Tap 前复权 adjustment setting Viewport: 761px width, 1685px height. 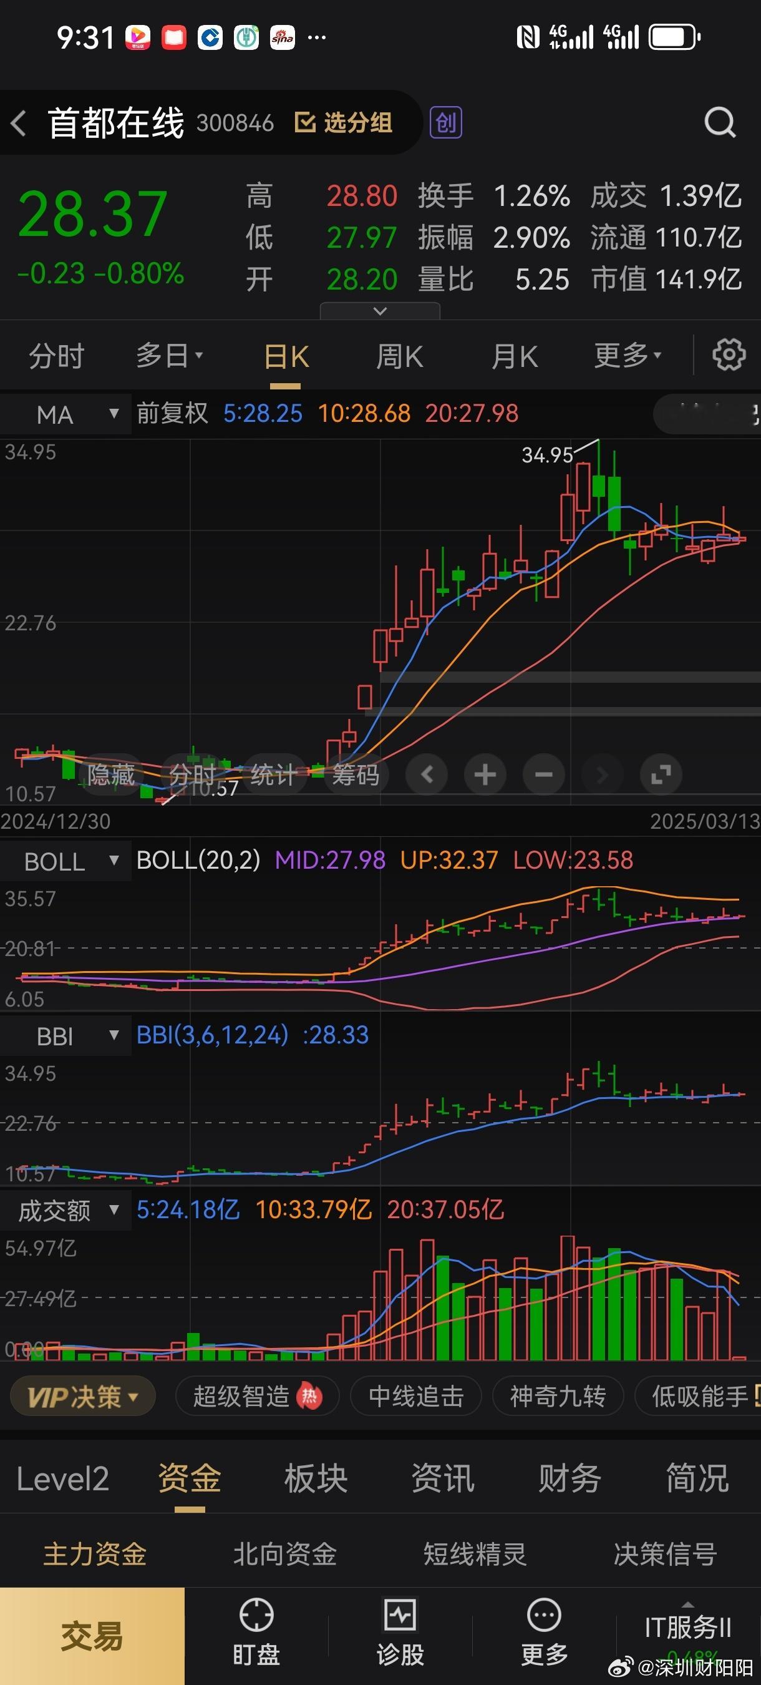pos(172,413)
